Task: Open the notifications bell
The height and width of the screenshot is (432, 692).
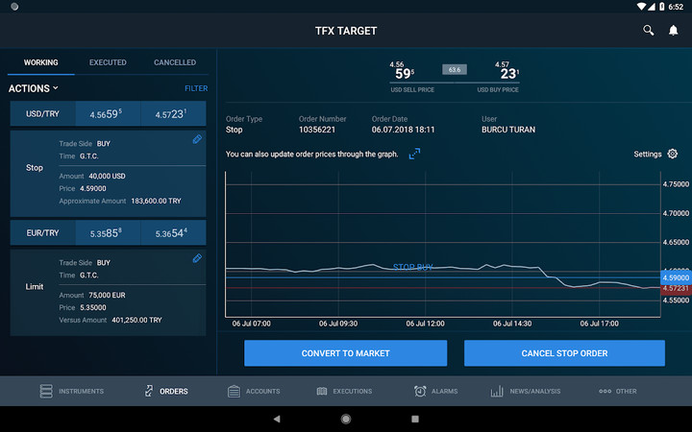Action: 673,30
